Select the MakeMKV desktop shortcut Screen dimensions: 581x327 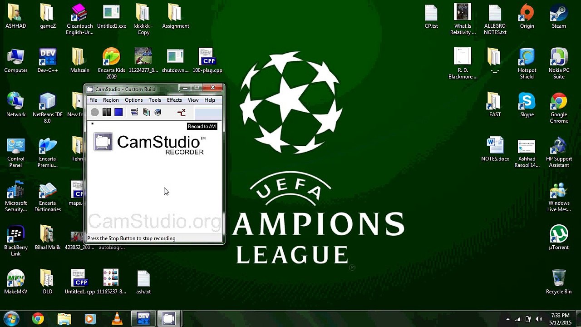point(16,282)
